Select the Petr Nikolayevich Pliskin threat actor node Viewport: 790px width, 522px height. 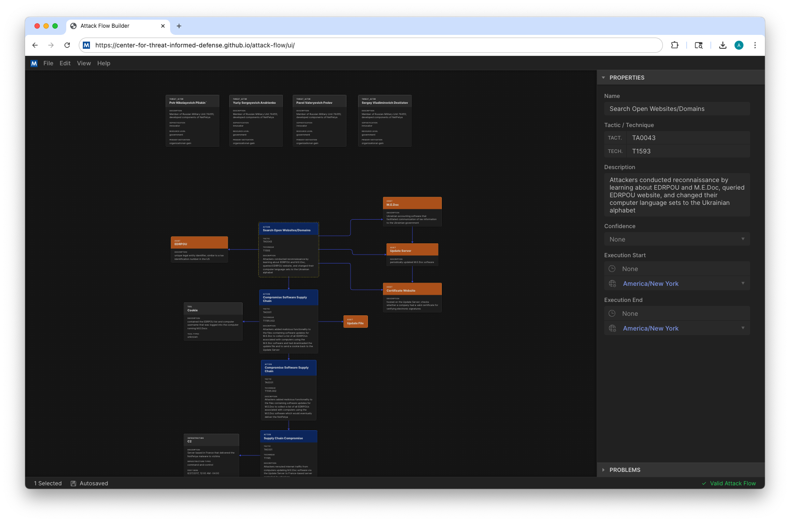tap(192, 121)
